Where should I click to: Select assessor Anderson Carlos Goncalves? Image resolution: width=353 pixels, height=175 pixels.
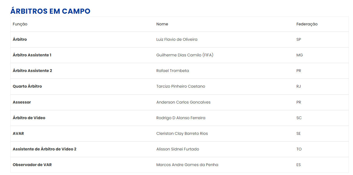pos(183,102)
